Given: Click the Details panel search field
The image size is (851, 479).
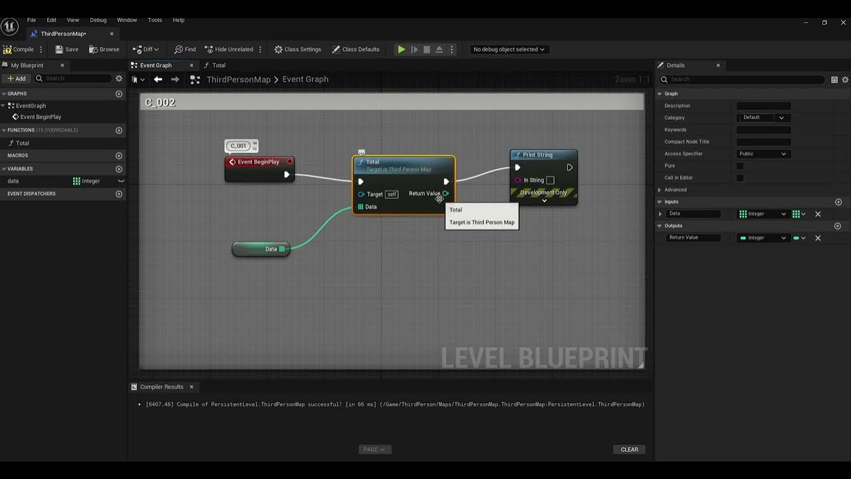Looking at the screenshot, I should click(x=741, y=79).
